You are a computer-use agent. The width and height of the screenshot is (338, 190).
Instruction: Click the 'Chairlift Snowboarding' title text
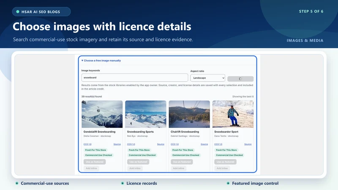[x=185, y=132]
